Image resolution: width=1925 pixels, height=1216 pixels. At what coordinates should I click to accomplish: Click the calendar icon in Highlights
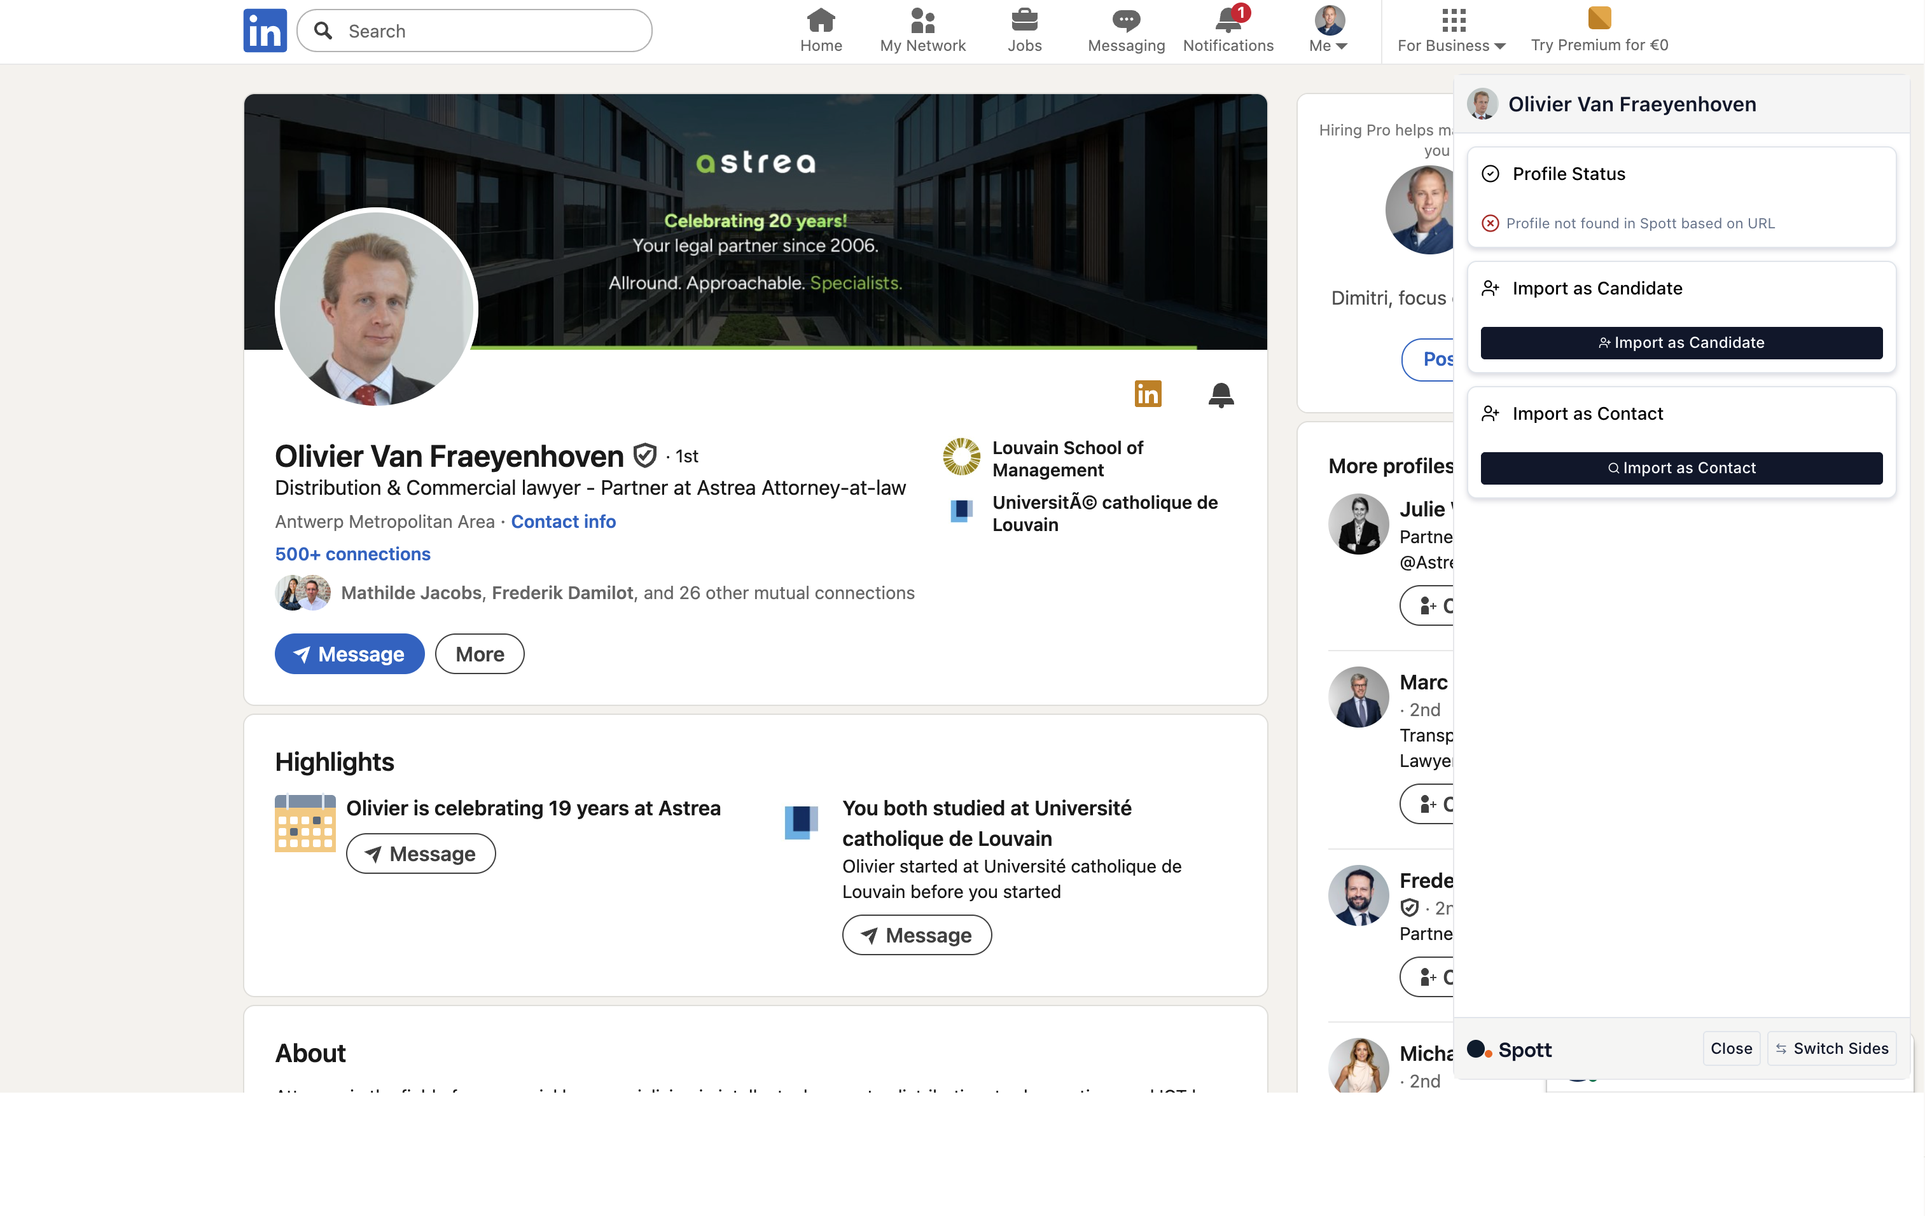point(305,823)
